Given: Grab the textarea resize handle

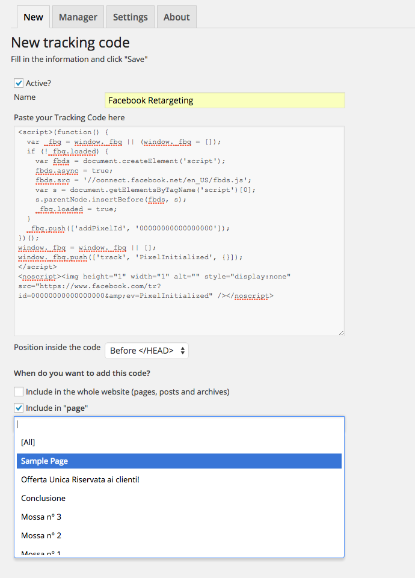Looking at the screenshot, I should tap(341, 333).
